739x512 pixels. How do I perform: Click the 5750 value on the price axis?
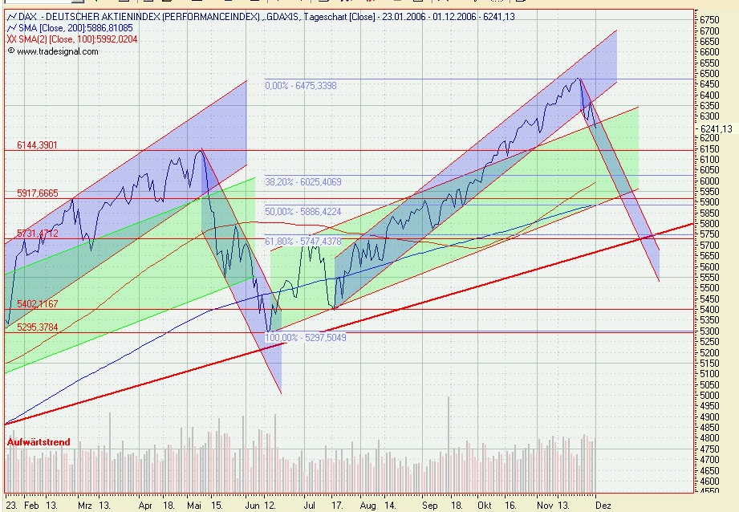click(710, 234)
